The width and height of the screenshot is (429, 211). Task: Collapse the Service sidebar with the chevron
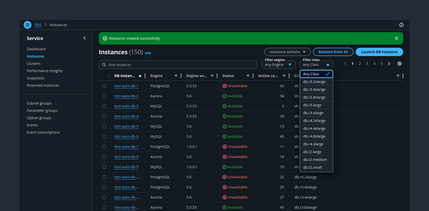click(x=84, y=38)
